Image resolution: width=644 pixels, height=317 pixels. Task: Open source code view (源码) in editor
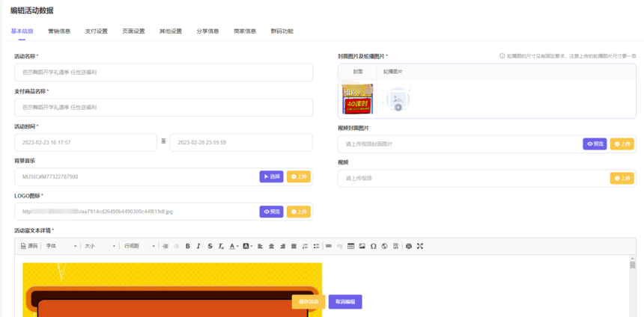[29, 246]
